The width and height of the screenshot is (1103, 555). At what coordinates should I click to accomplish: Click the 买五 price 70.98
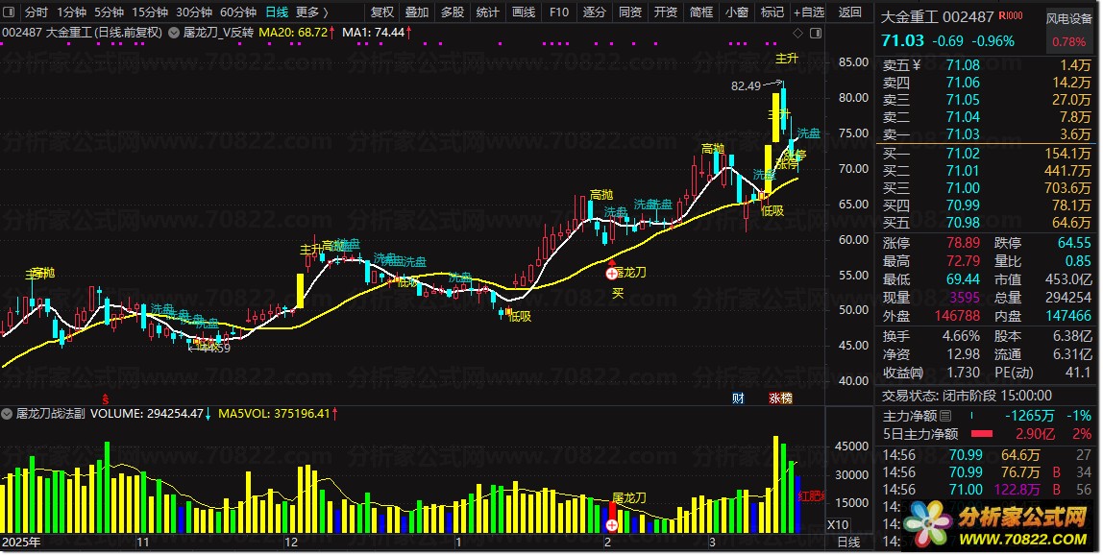963,222
